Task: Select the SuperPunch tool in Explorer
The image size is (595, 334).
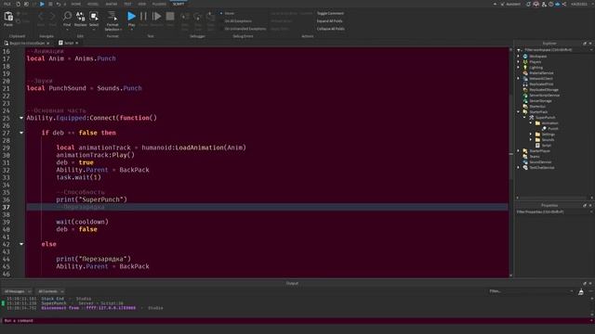Action: click(545, 118)
